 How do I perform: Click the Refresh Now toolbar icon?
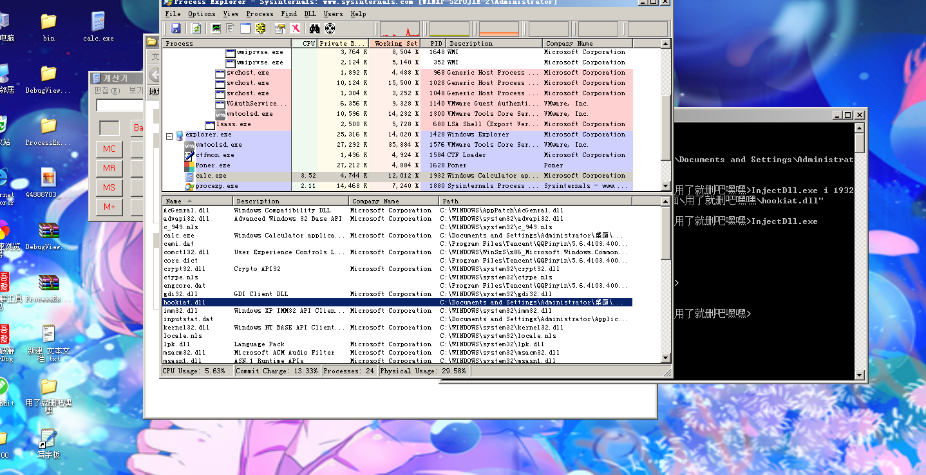click(196, 28)
